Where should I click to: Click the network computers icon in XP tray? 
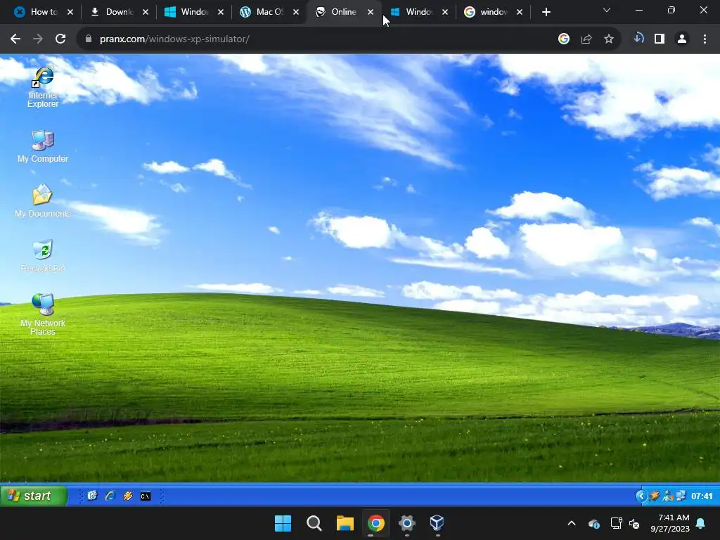pyautogui.click(x=681, y=496)
